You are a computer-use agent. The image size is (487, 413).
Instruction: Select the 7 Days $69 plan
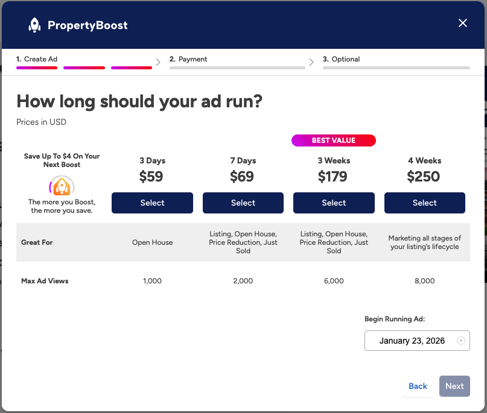[243, 203]
